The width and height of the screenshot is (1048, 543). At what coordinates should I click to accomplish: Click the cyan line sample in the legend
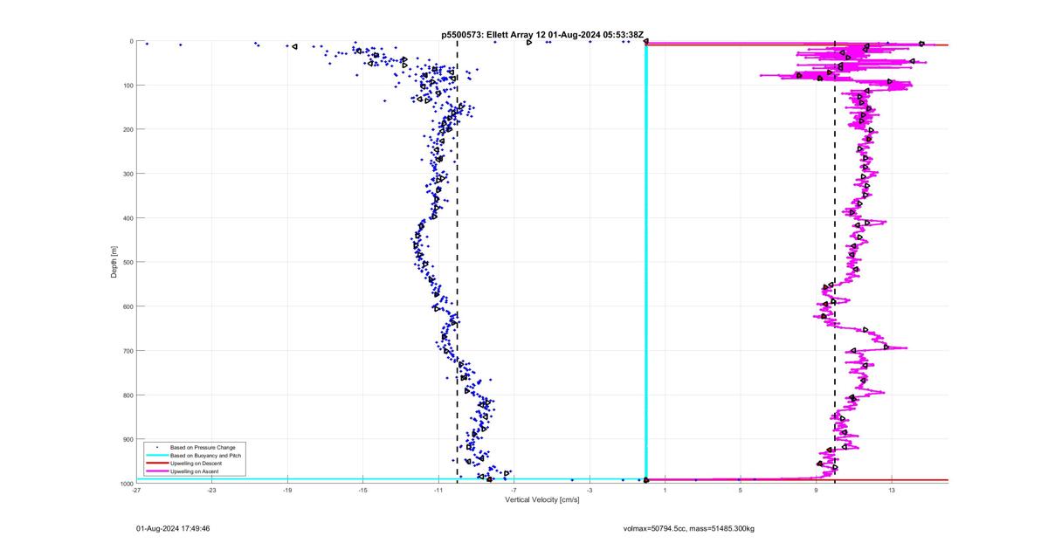coord(155,456)
